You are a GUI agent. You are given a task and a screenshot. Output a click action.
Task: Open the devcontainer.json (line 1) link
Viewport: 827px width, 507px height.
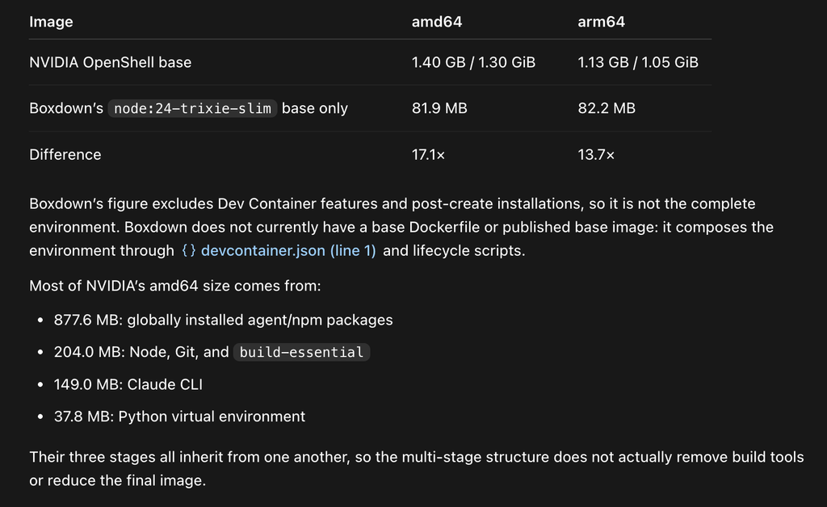pyautogui.click(x=288, y=250)
